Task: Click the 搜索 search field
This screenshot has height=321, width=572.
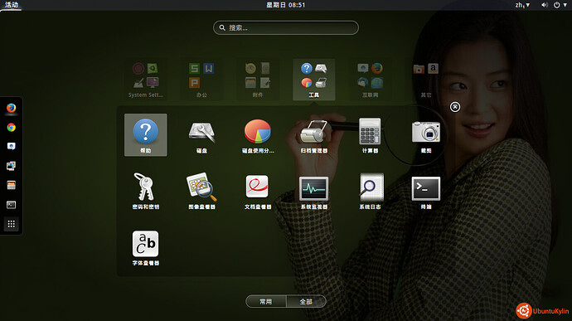Action: coord(286,27)
